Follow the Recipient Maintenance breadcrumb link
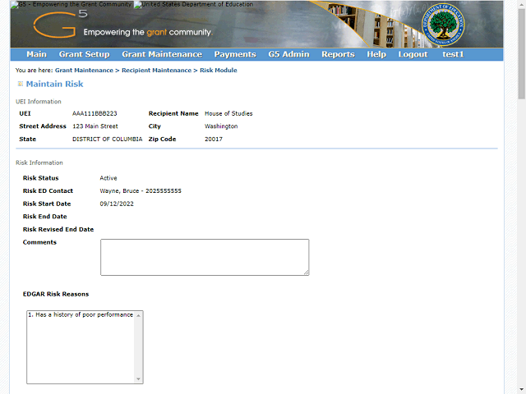The image size is (526, 394). pyautogui.click(x=156, y=71)
